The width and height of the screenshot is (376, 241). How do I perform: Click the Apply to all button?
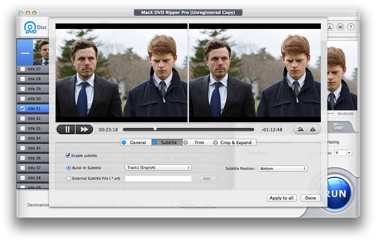pos(282,198)
